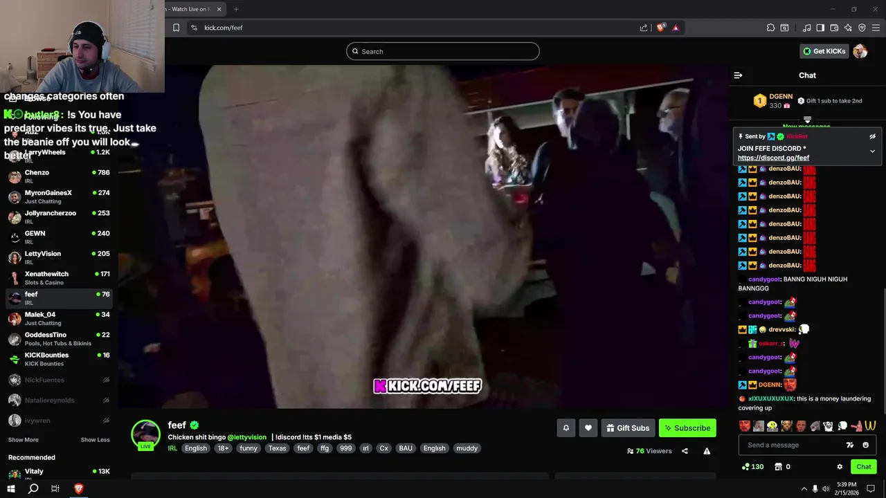Expand the gift leaderboard handle
This screenshot has height=498, width=886.
coord(807,120)
